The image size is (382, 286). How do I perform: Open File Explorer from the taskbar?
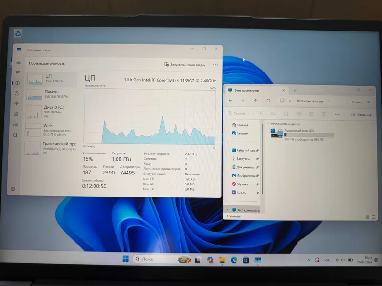222,260
